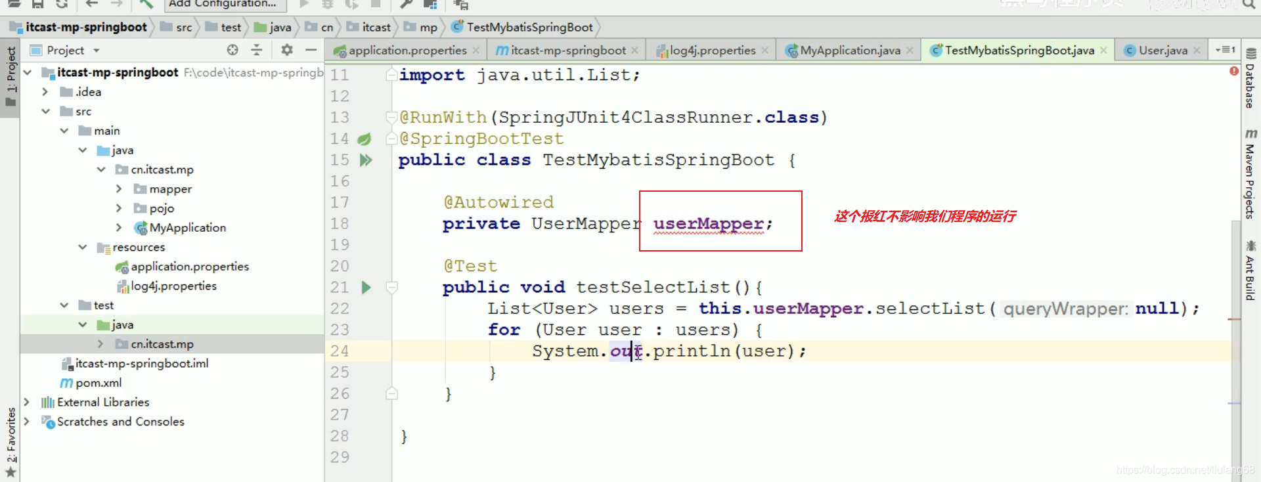
Task: Click the Save All toolbar icon
Action: point(37,4)
